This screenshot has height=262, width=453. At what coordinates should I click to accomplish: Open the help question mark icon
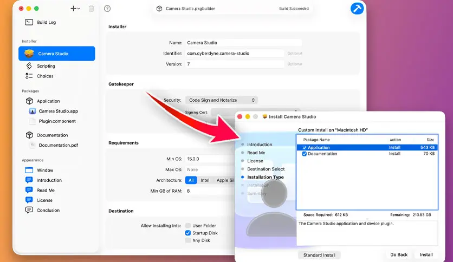[x=107, y=8]
